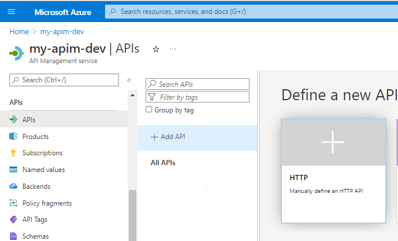This screenshot has height=241, width=398.
Task: Favorite my-apim-dev with the star icon
Action: [x=156, y=49]
